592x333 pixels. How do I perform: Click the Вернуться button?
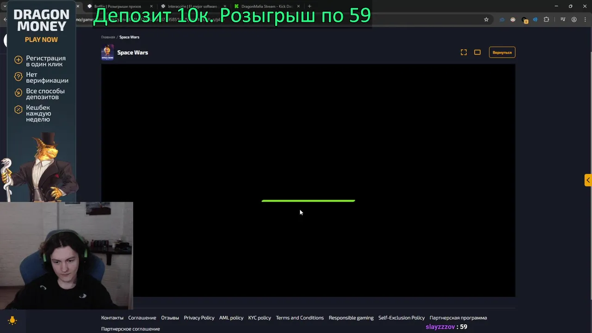502,52
